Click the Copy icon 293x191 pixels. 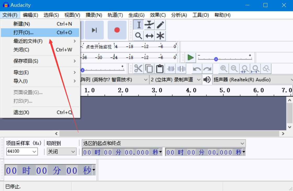coord(149,69)
